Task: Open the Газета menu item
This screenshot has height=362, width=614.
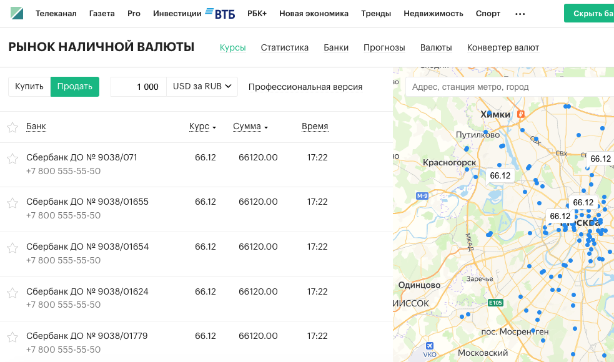Action: click(102, 13)
